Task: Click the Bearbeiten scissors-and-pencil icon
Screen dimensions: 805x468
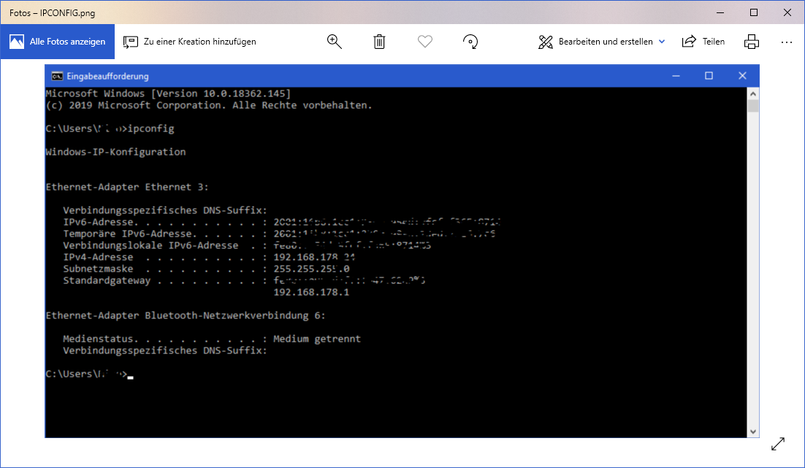Action: [x=545, y=42]
